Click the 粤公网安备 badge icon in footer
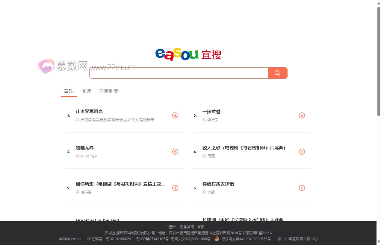Viewport: 381px width, 245px height. pyautogui.click(x=216, y=239)
